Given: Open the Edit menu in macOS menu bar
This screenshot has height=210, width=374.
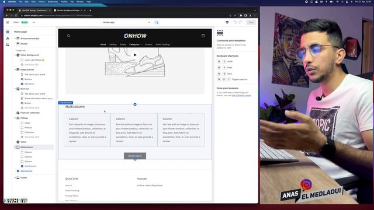Looking at the screenshot, I should tap(26, 2).
